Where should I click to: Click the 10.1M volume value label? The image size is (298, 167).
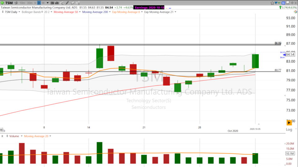coord(290,154)
